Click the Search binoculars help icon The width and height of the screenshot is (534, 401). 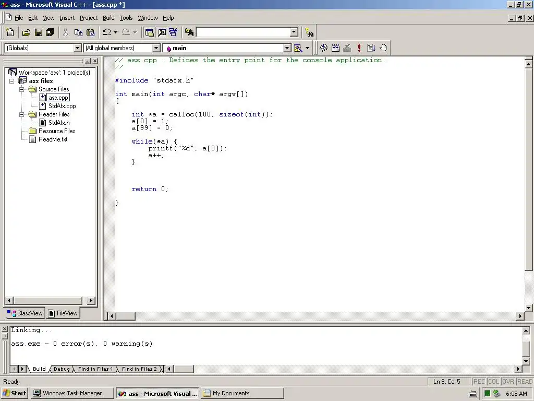[x=309, y=32]
